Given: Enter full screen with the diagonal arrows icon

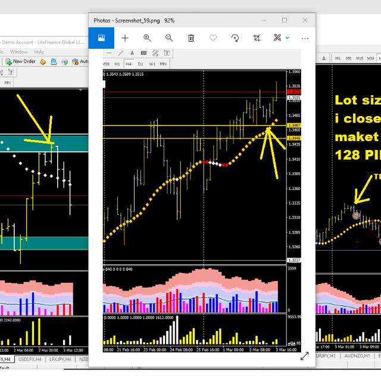Looking at the screenshot, I should point(304,356).
